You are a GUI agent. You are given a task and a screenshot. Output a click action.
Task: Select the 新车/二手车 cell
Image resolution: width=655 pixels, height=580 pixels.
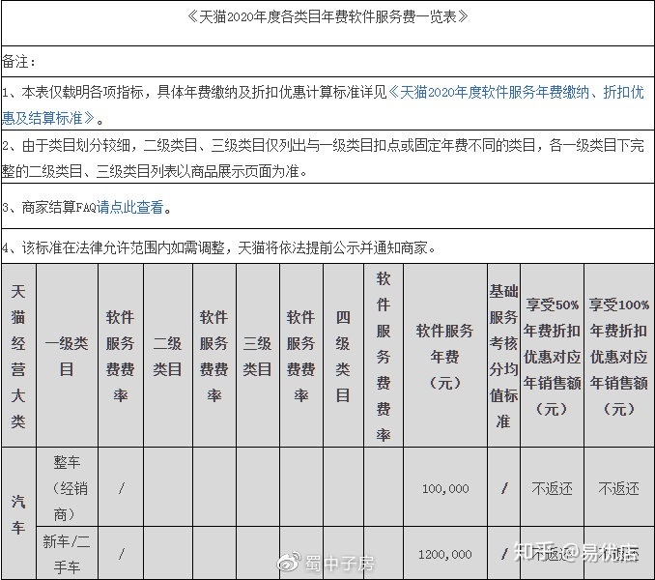coord(67,554)
